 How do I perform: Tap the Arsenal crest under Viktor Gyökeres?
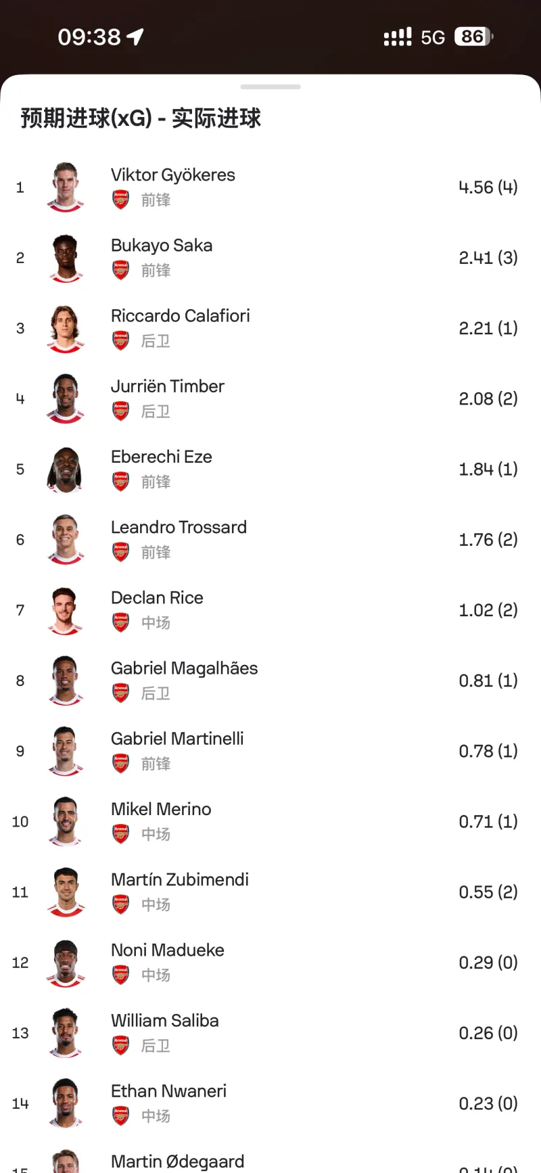point(120,200)
